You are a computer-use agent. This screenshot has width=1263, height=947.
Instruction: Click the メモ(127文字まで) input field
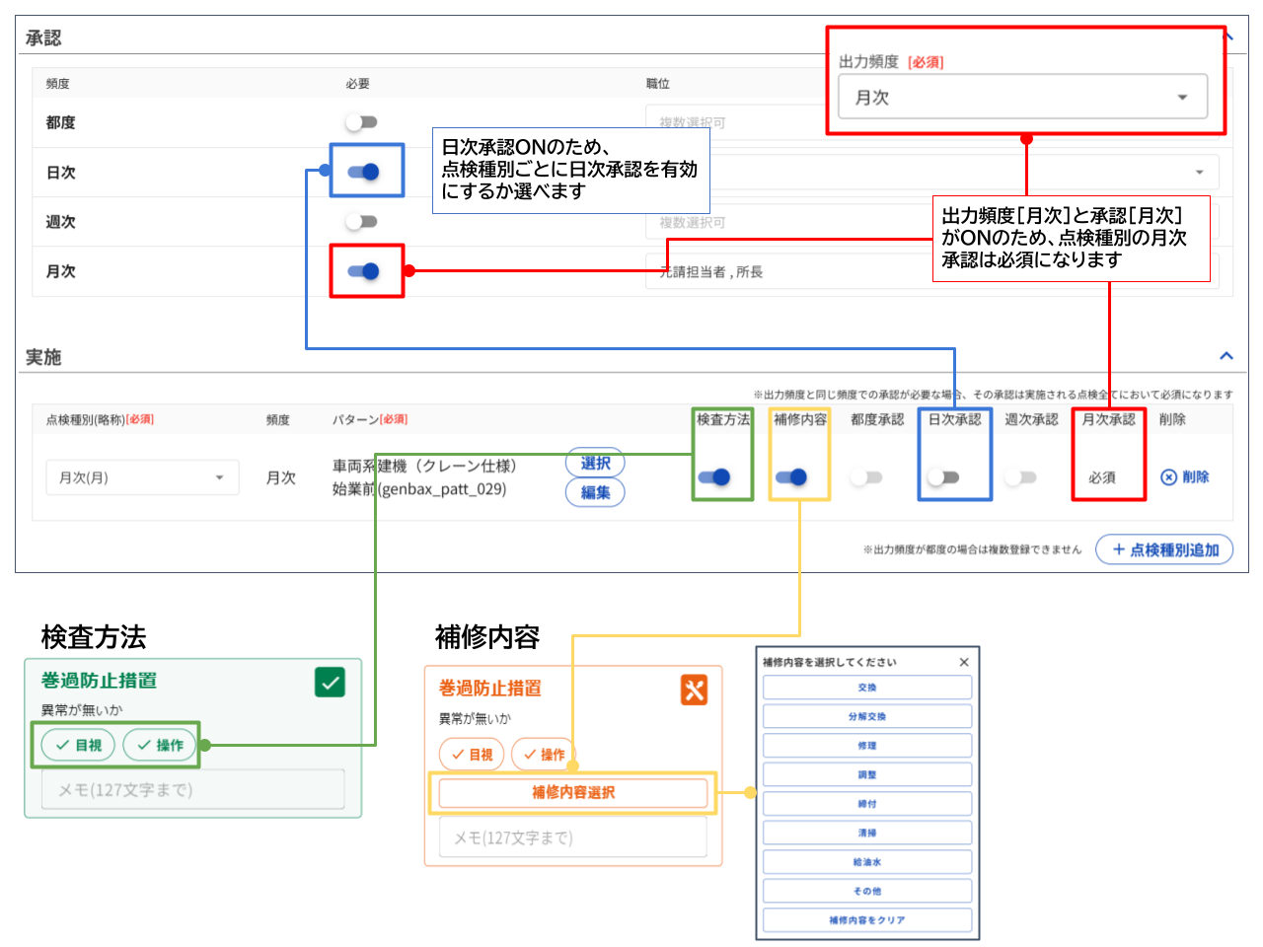pyautogui.click(x=192, y=789)
